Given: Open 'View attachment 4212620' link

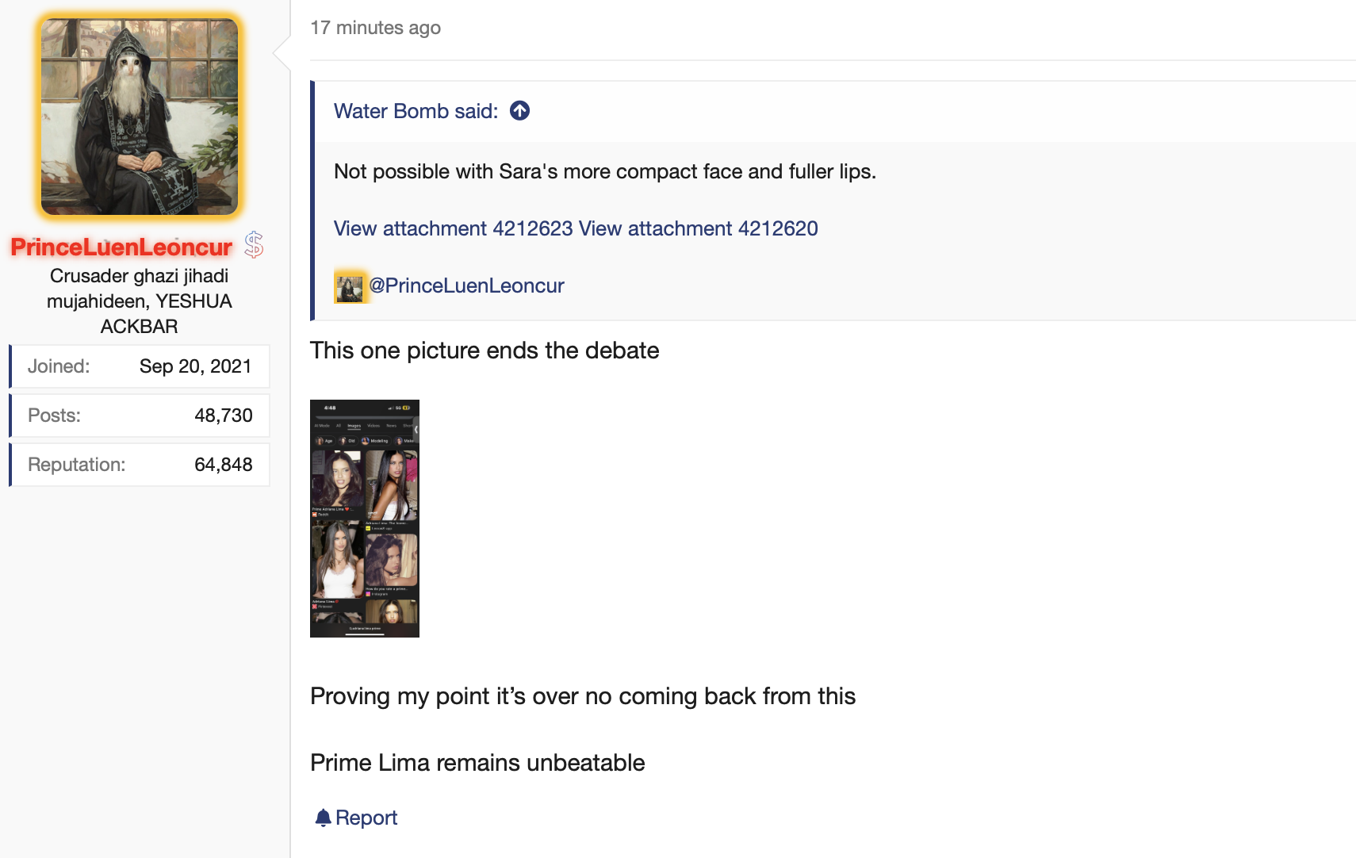Looking at the screenshot, I should (698, 228).
